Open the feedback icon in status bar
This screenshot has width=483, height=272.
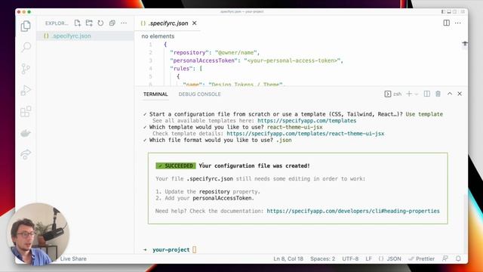coord(445,258)
